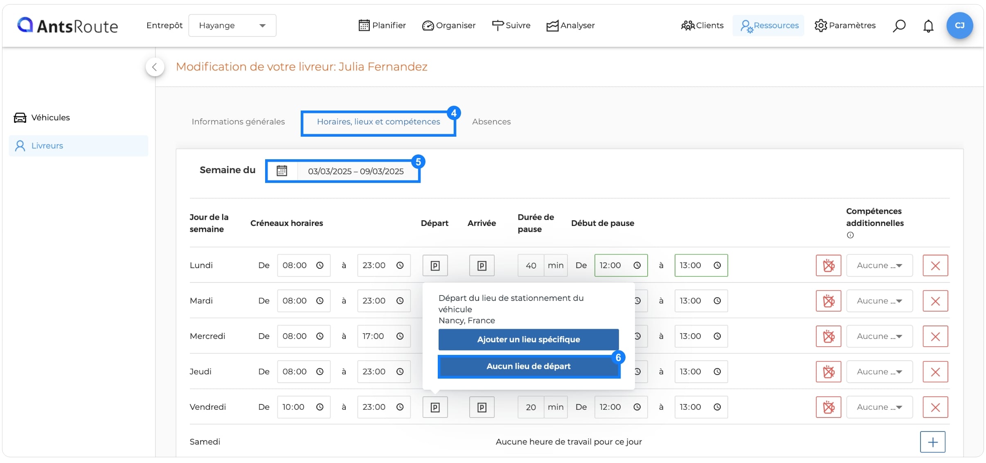
Task: Open the search magnifier icon
Action: pyautogui.click(x=899, y=26)
